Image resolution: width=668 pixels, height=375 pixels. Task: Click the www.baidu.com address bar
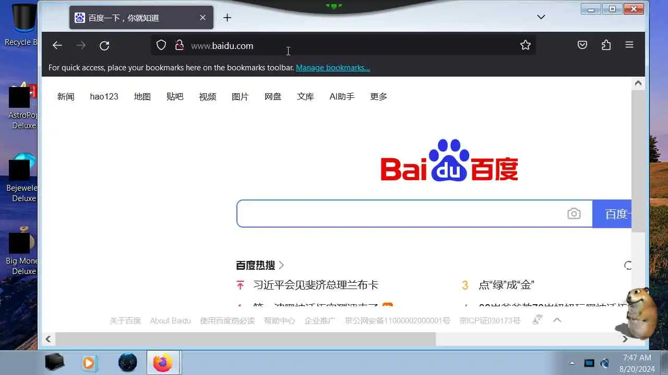pyautogui.click(x=344, y=45)
